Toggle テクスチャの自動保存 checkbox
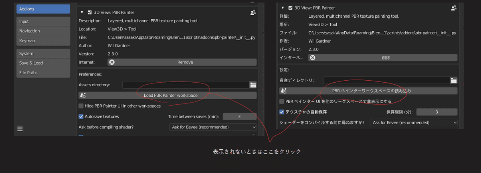 282,112
